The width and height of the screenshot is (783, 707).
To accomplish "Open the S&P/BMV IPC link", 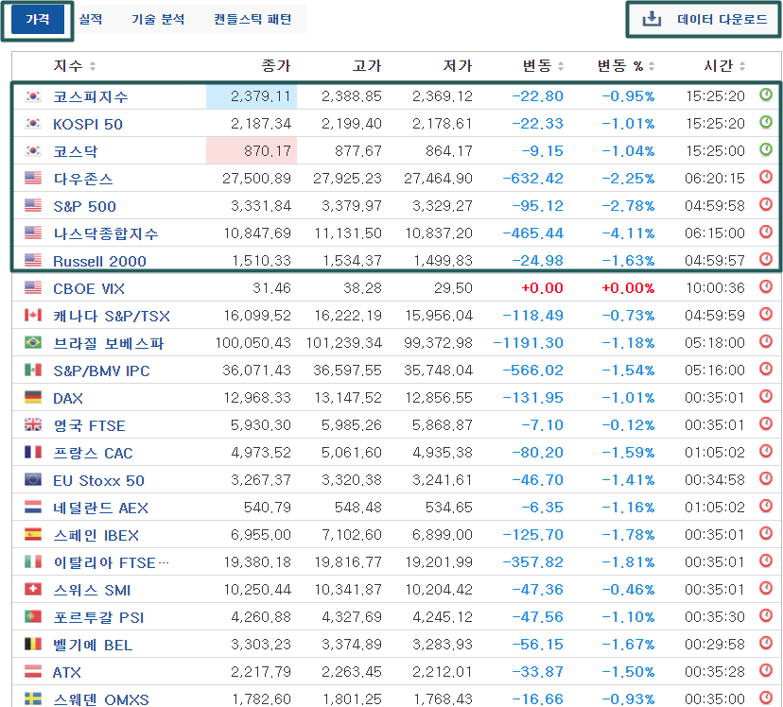I will tap(101, 371).
